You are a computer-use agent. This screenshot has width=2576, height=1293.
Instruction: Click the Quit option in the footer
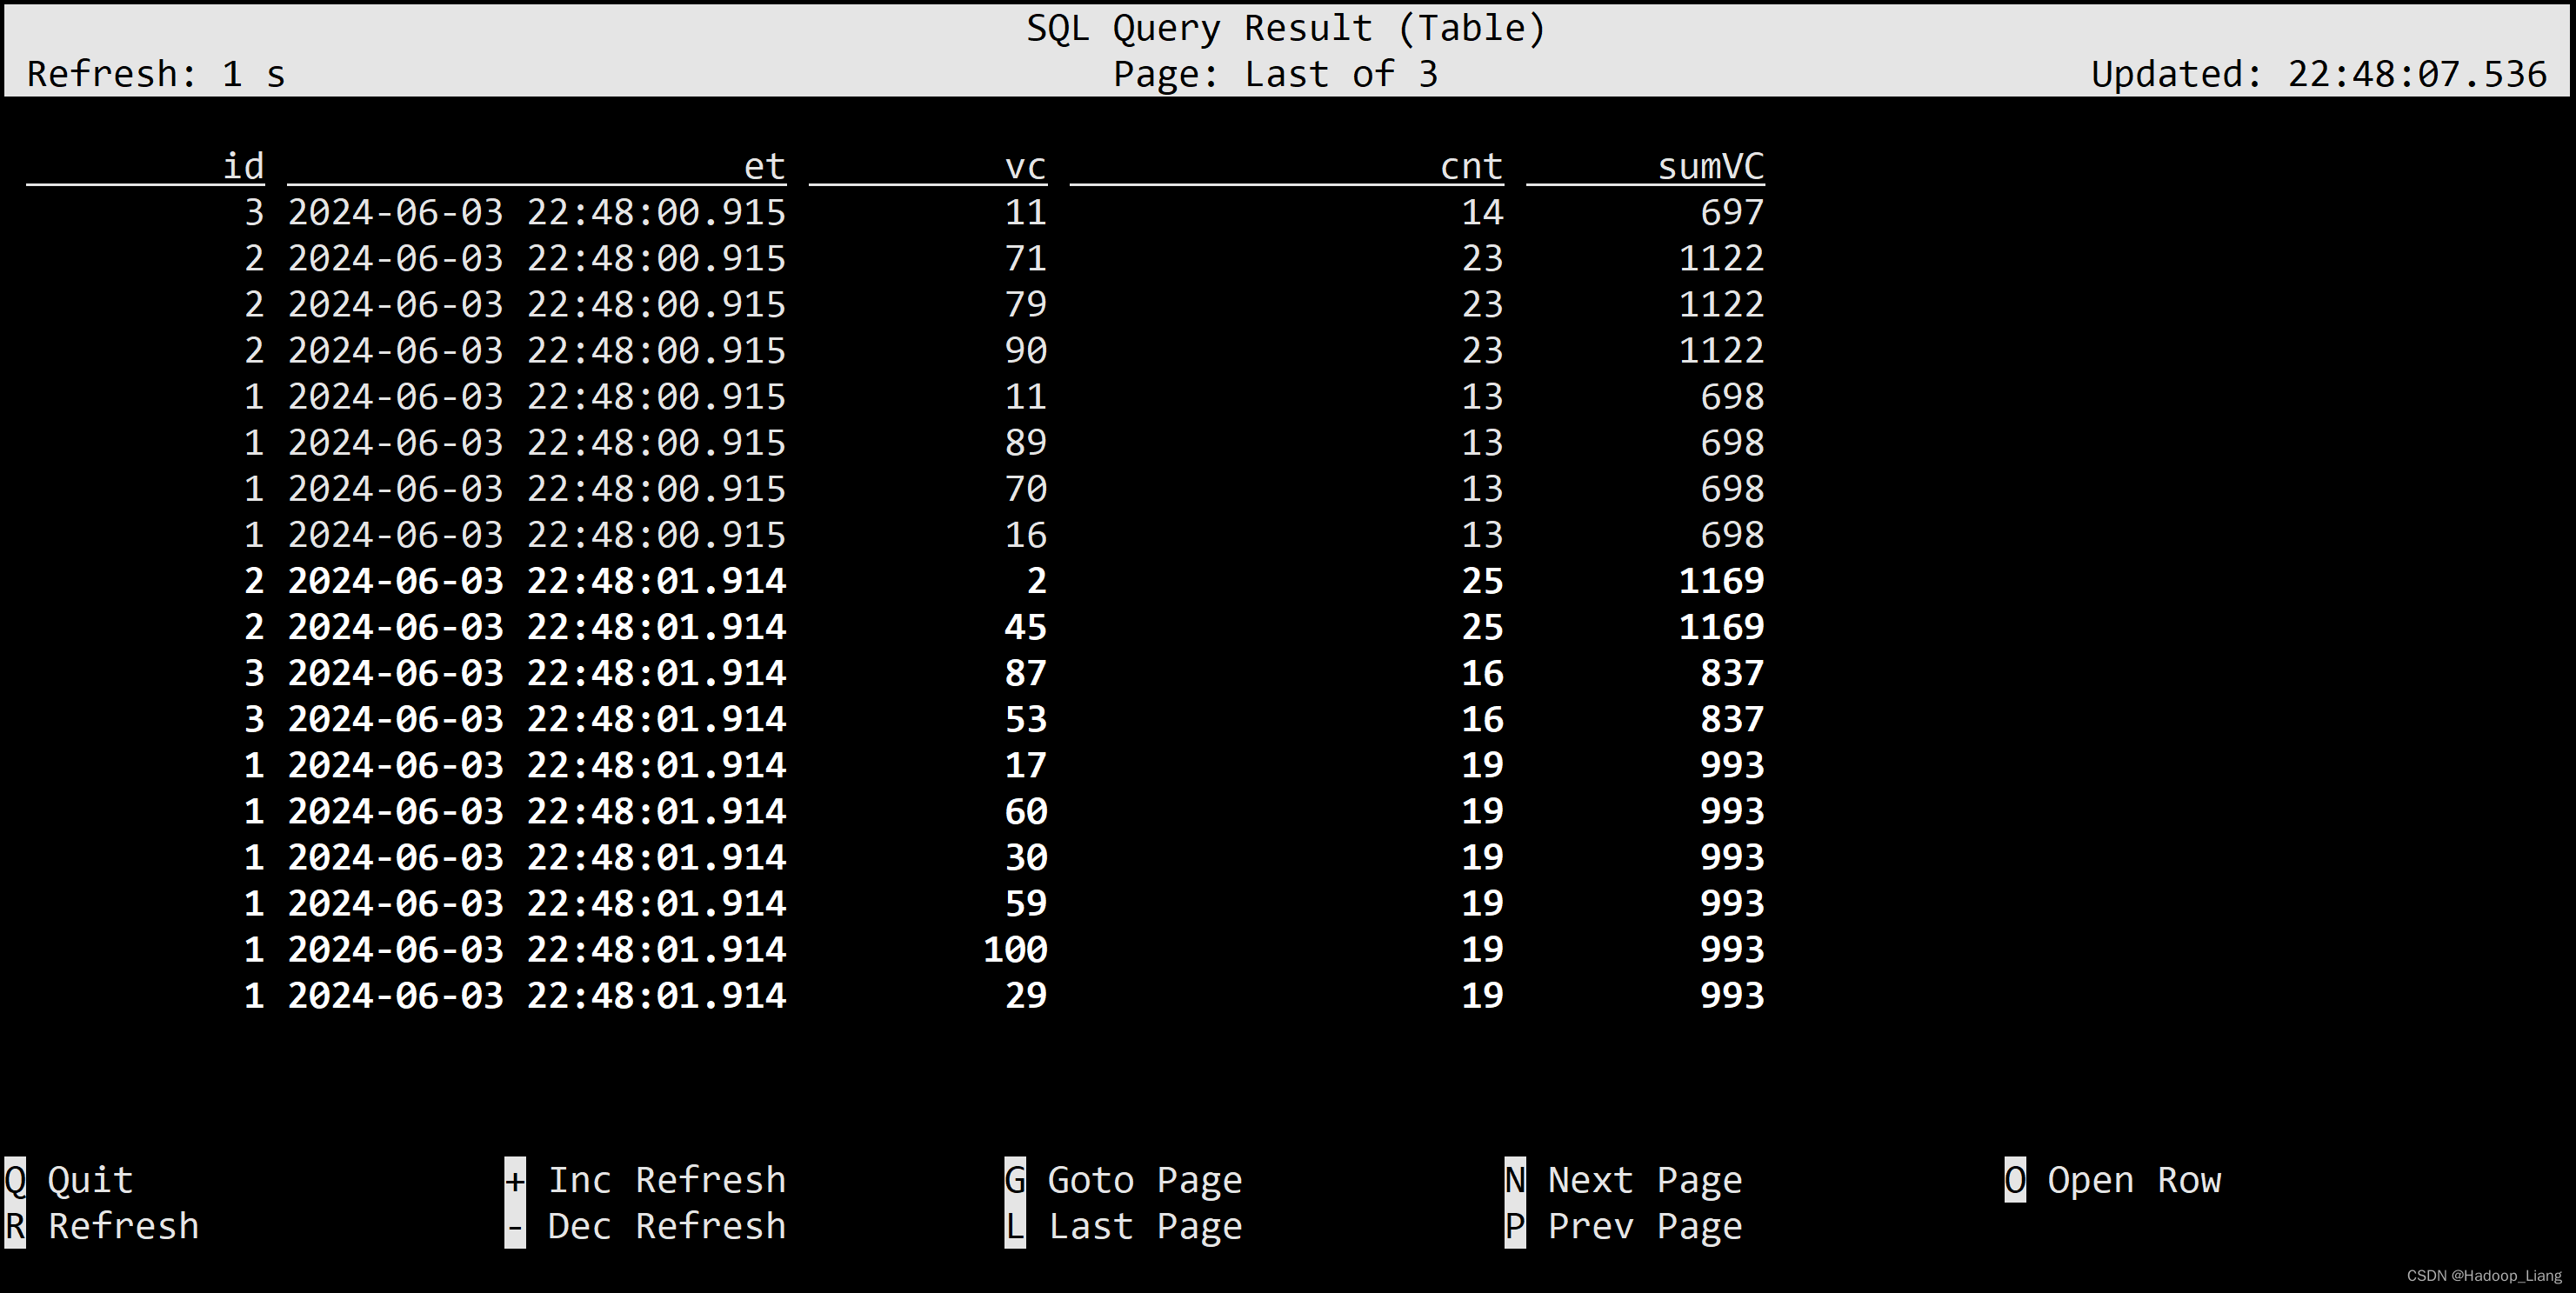pos(69,1180)
